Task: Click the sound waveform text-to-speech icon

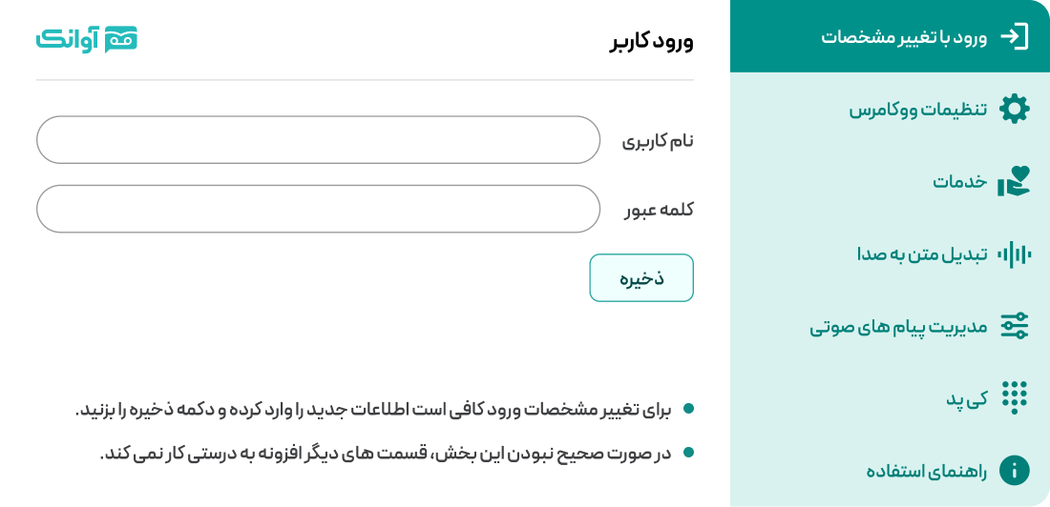Action: pyautogui.click(x=1014, y=254)
